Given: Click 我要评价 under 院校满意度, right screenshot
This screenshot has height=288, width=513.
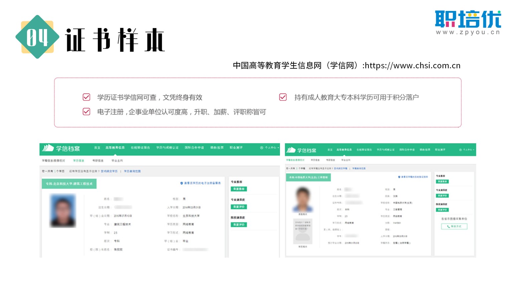Looking at the screenshot, I should [442, 210].
